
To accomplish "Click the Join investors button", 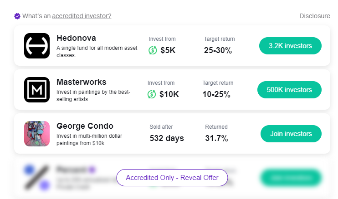I will tap(291, 134).
